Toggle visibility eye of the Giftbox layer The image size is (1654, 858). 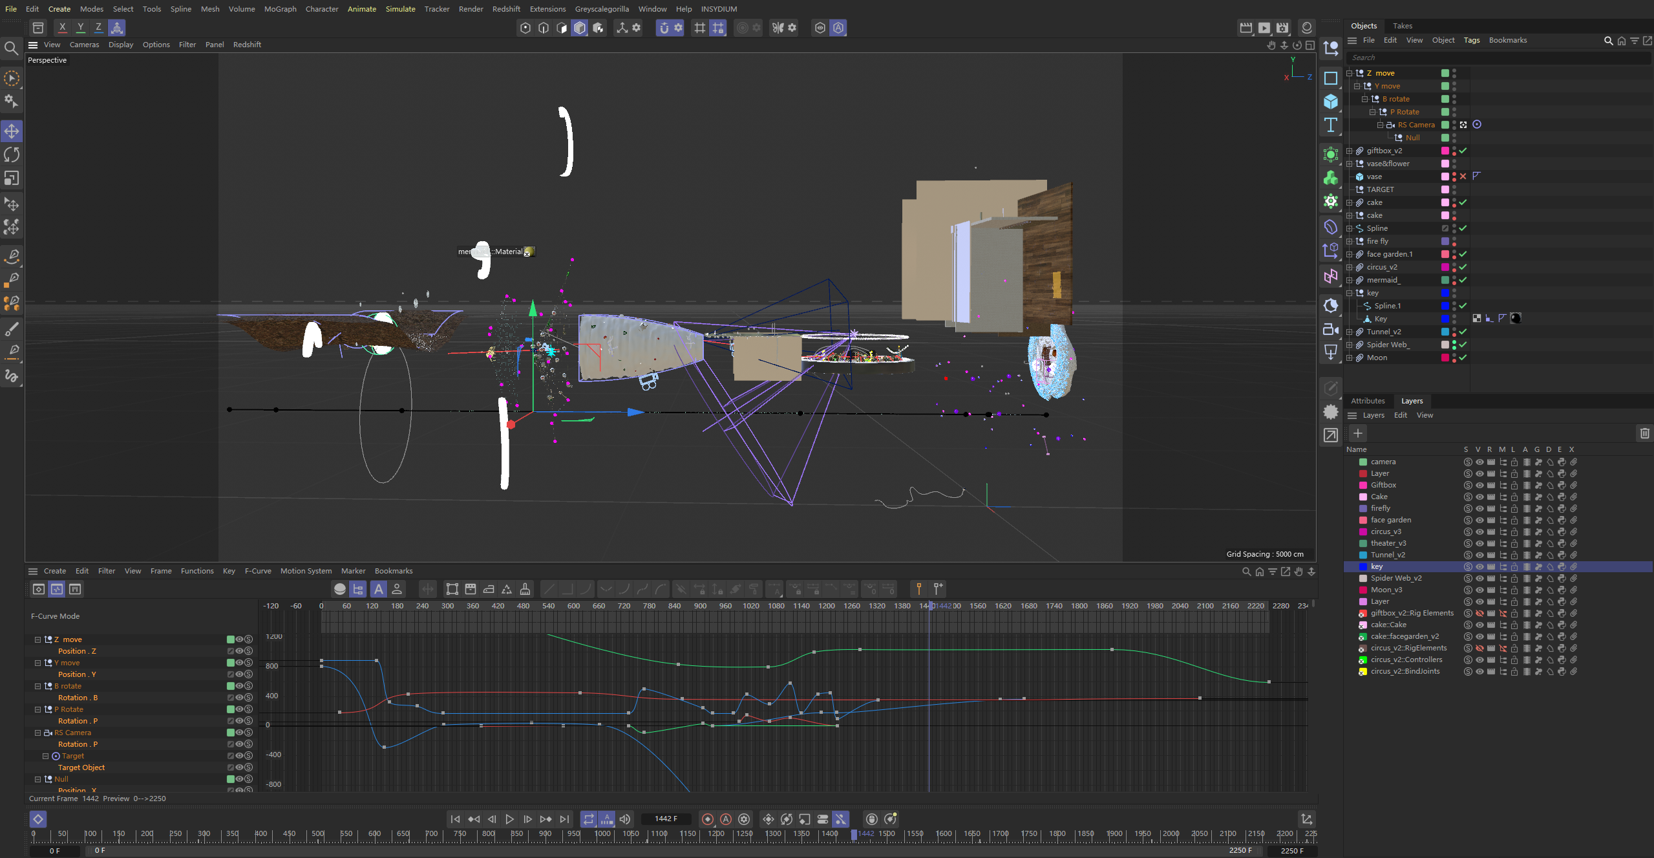pos(1479,485)
